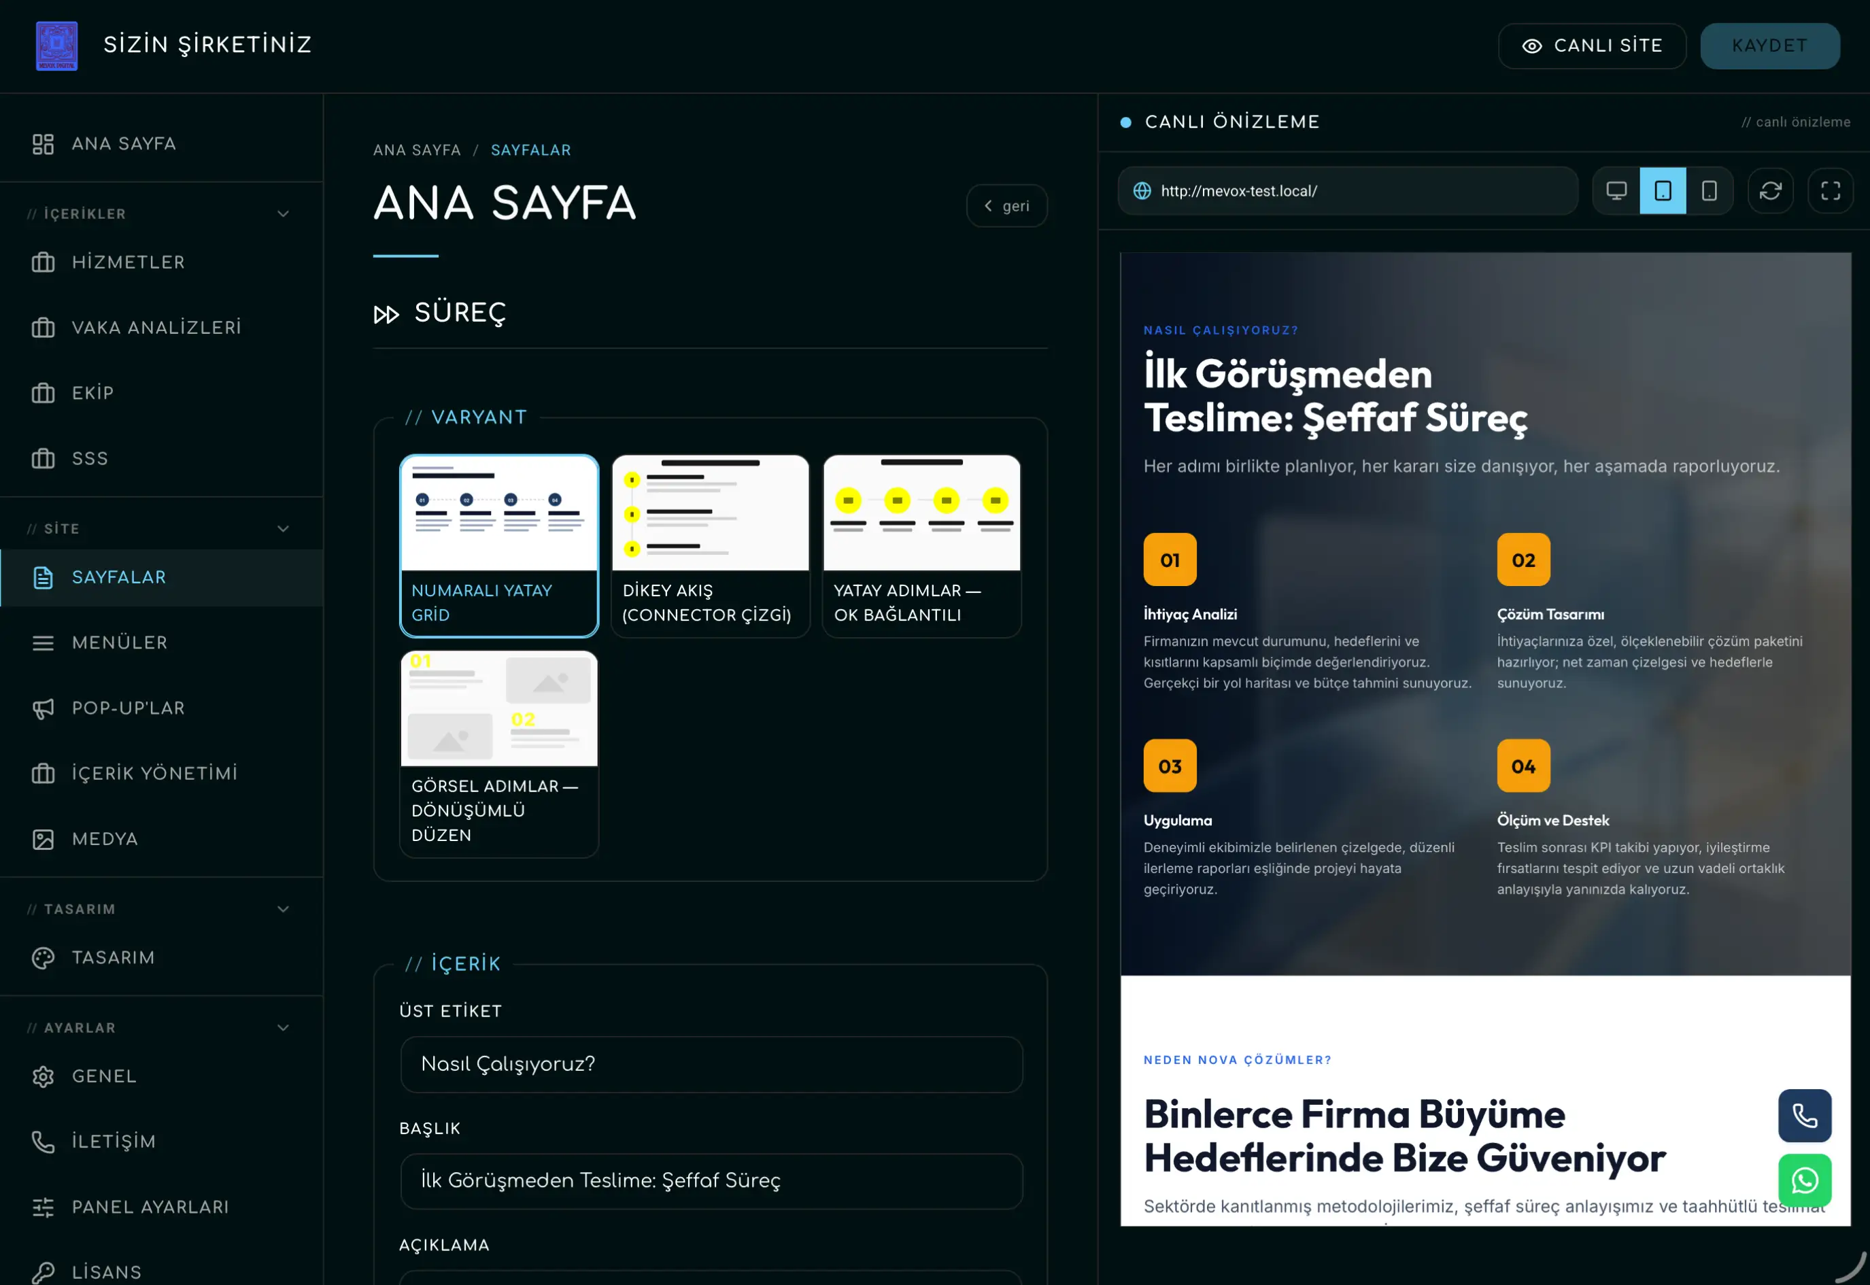This screenshot has width=1870, height=1285.
Task: Select the Yatay Adımlar variant
Action: point(922,547)
